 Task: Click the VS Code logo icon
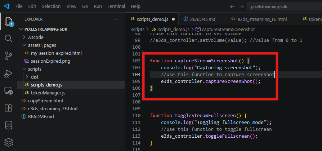[x=6, y=6]
